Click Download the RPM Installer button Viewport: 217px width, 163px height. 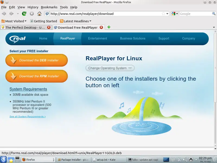tap(37, 76)
